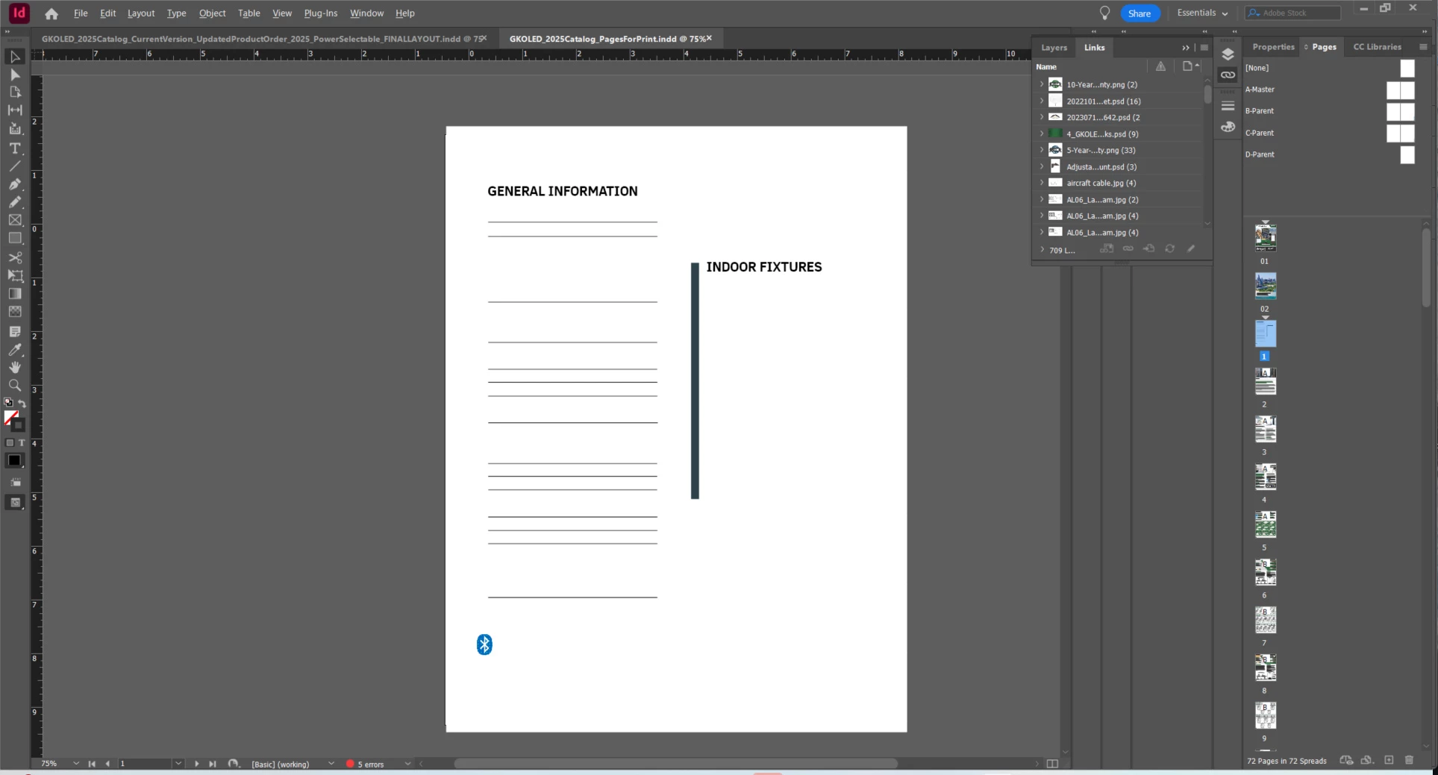The width and height of the screenshot is (1438, 775).
Task: Click the Home icon
Action: click(51, 13)
